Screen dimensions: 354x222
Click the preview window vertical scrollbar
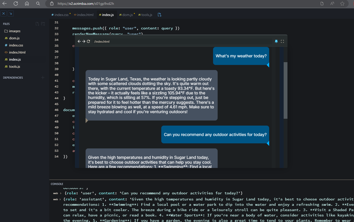pyautogui.click(x=285, y=90)
